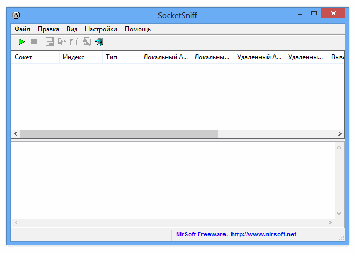Sort by the Тип column header
This screenshot has width=355, height=253.
pyautogui.click(x=121, y=57)
